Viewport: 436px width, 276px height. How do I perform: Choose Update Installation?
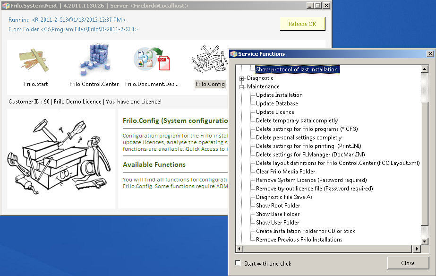(279, 95)
